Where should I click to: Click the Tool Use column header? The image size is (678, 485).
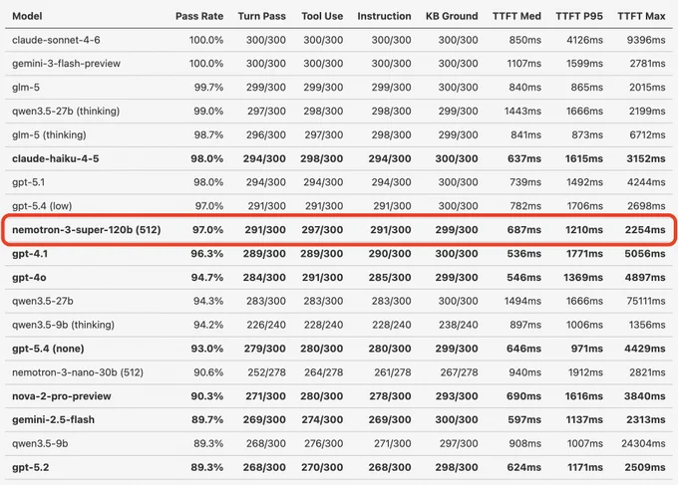(322, 16)
